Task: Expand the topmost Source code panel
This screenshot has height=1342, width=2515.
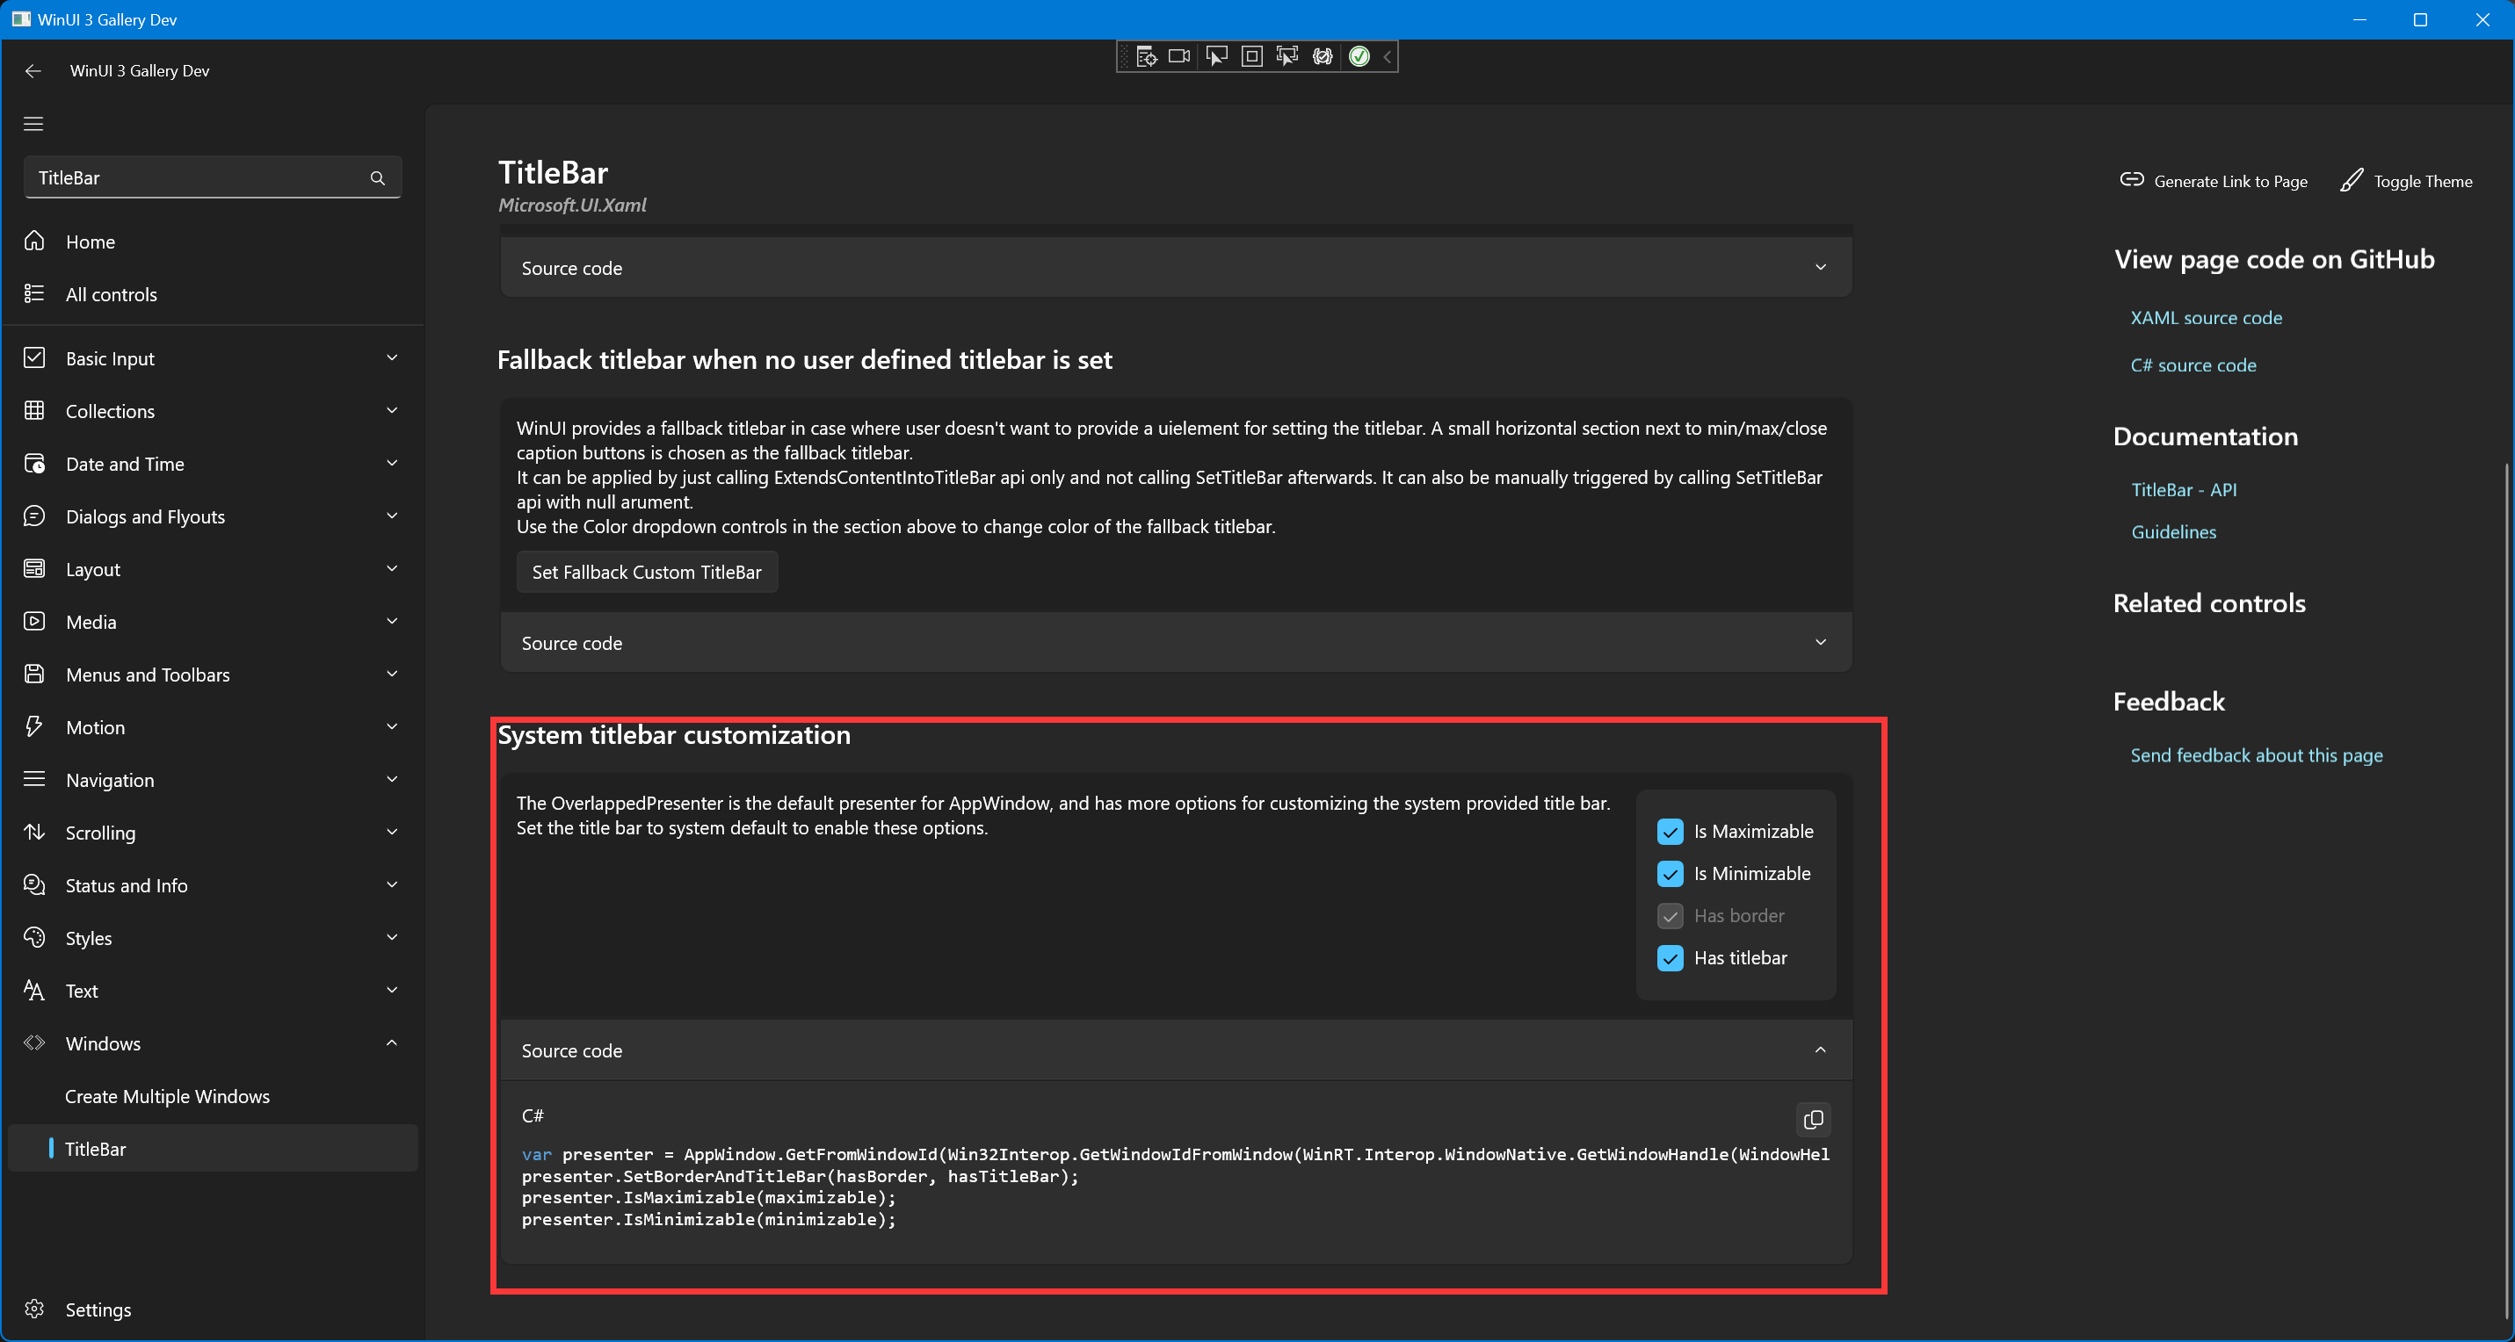Action: (x=1176, y=267)
